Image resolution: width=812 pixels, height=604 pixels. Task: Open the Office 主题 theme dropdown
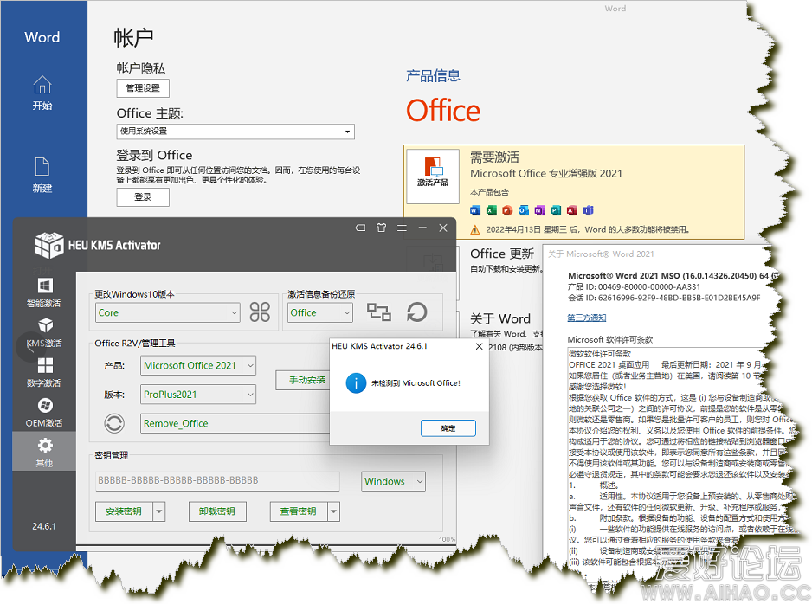[x=349, y=132]
